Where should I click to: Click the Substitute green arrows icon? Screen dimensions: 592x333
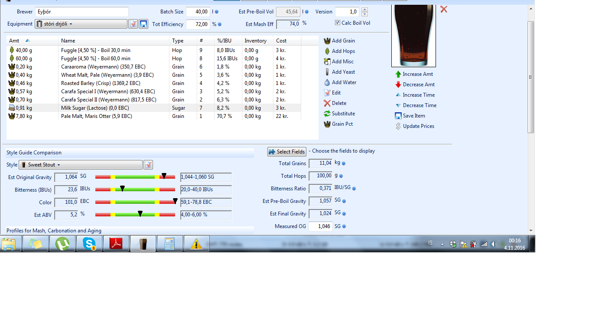point(327,114)
